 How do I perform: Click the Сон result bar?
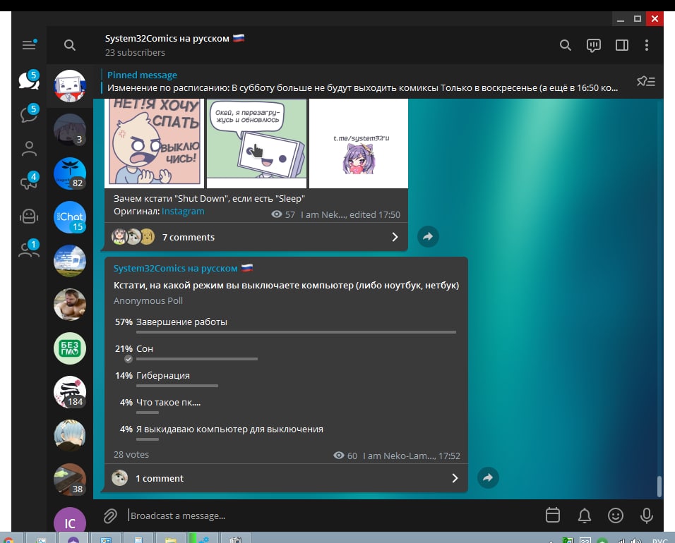[x=197, y=358]
